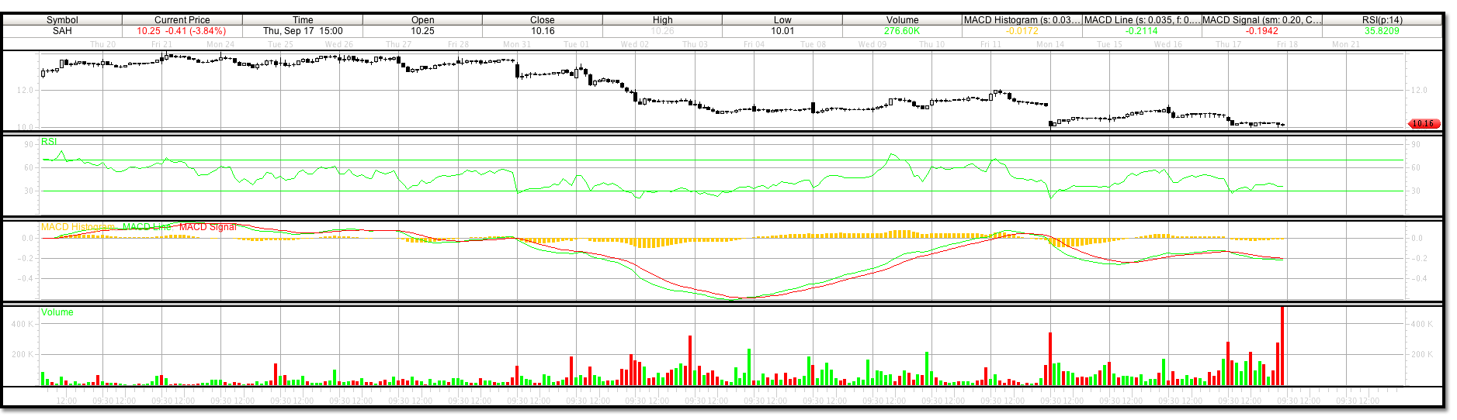
Task: Click the red 10.16 price marker
Action: [x=1423, y=124]
